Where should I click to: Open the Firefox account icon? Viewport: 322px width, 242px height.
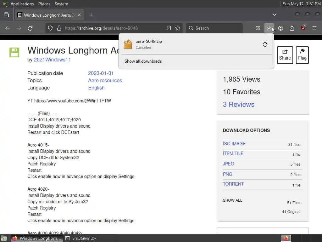click(x=281, y=28)
